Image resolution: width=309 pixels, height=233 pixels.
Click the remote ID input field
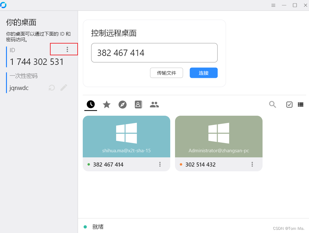click(154, 53)
